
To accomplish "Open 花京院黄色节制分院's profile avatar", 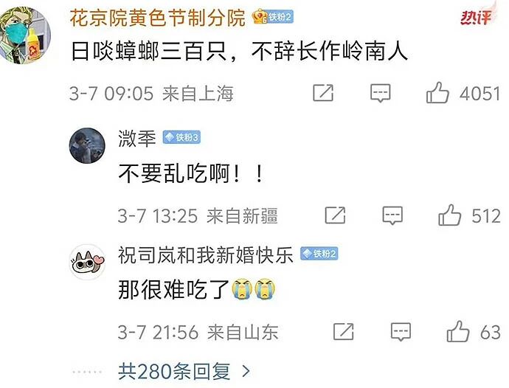I will 25,35.
